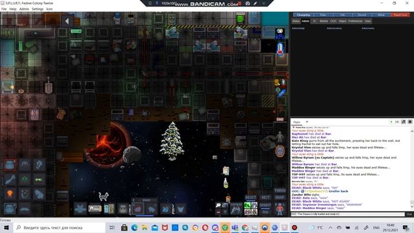
Task: Select the Main chat tab
Action: [x=297, y=122]
